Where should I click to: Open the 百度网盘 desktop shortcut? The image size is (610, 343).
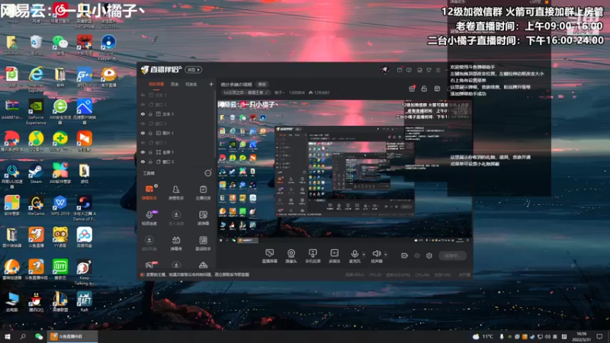point(84,237)
